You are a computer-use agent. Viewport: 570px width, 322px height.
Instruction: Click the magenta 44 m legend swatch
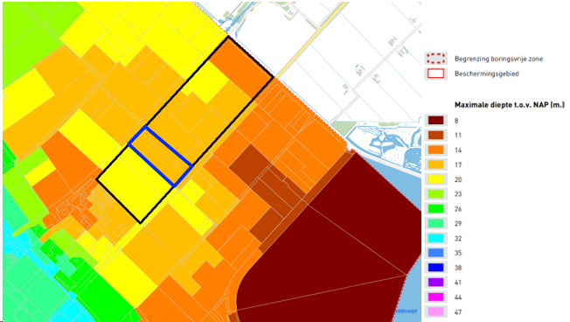point(435,297)
